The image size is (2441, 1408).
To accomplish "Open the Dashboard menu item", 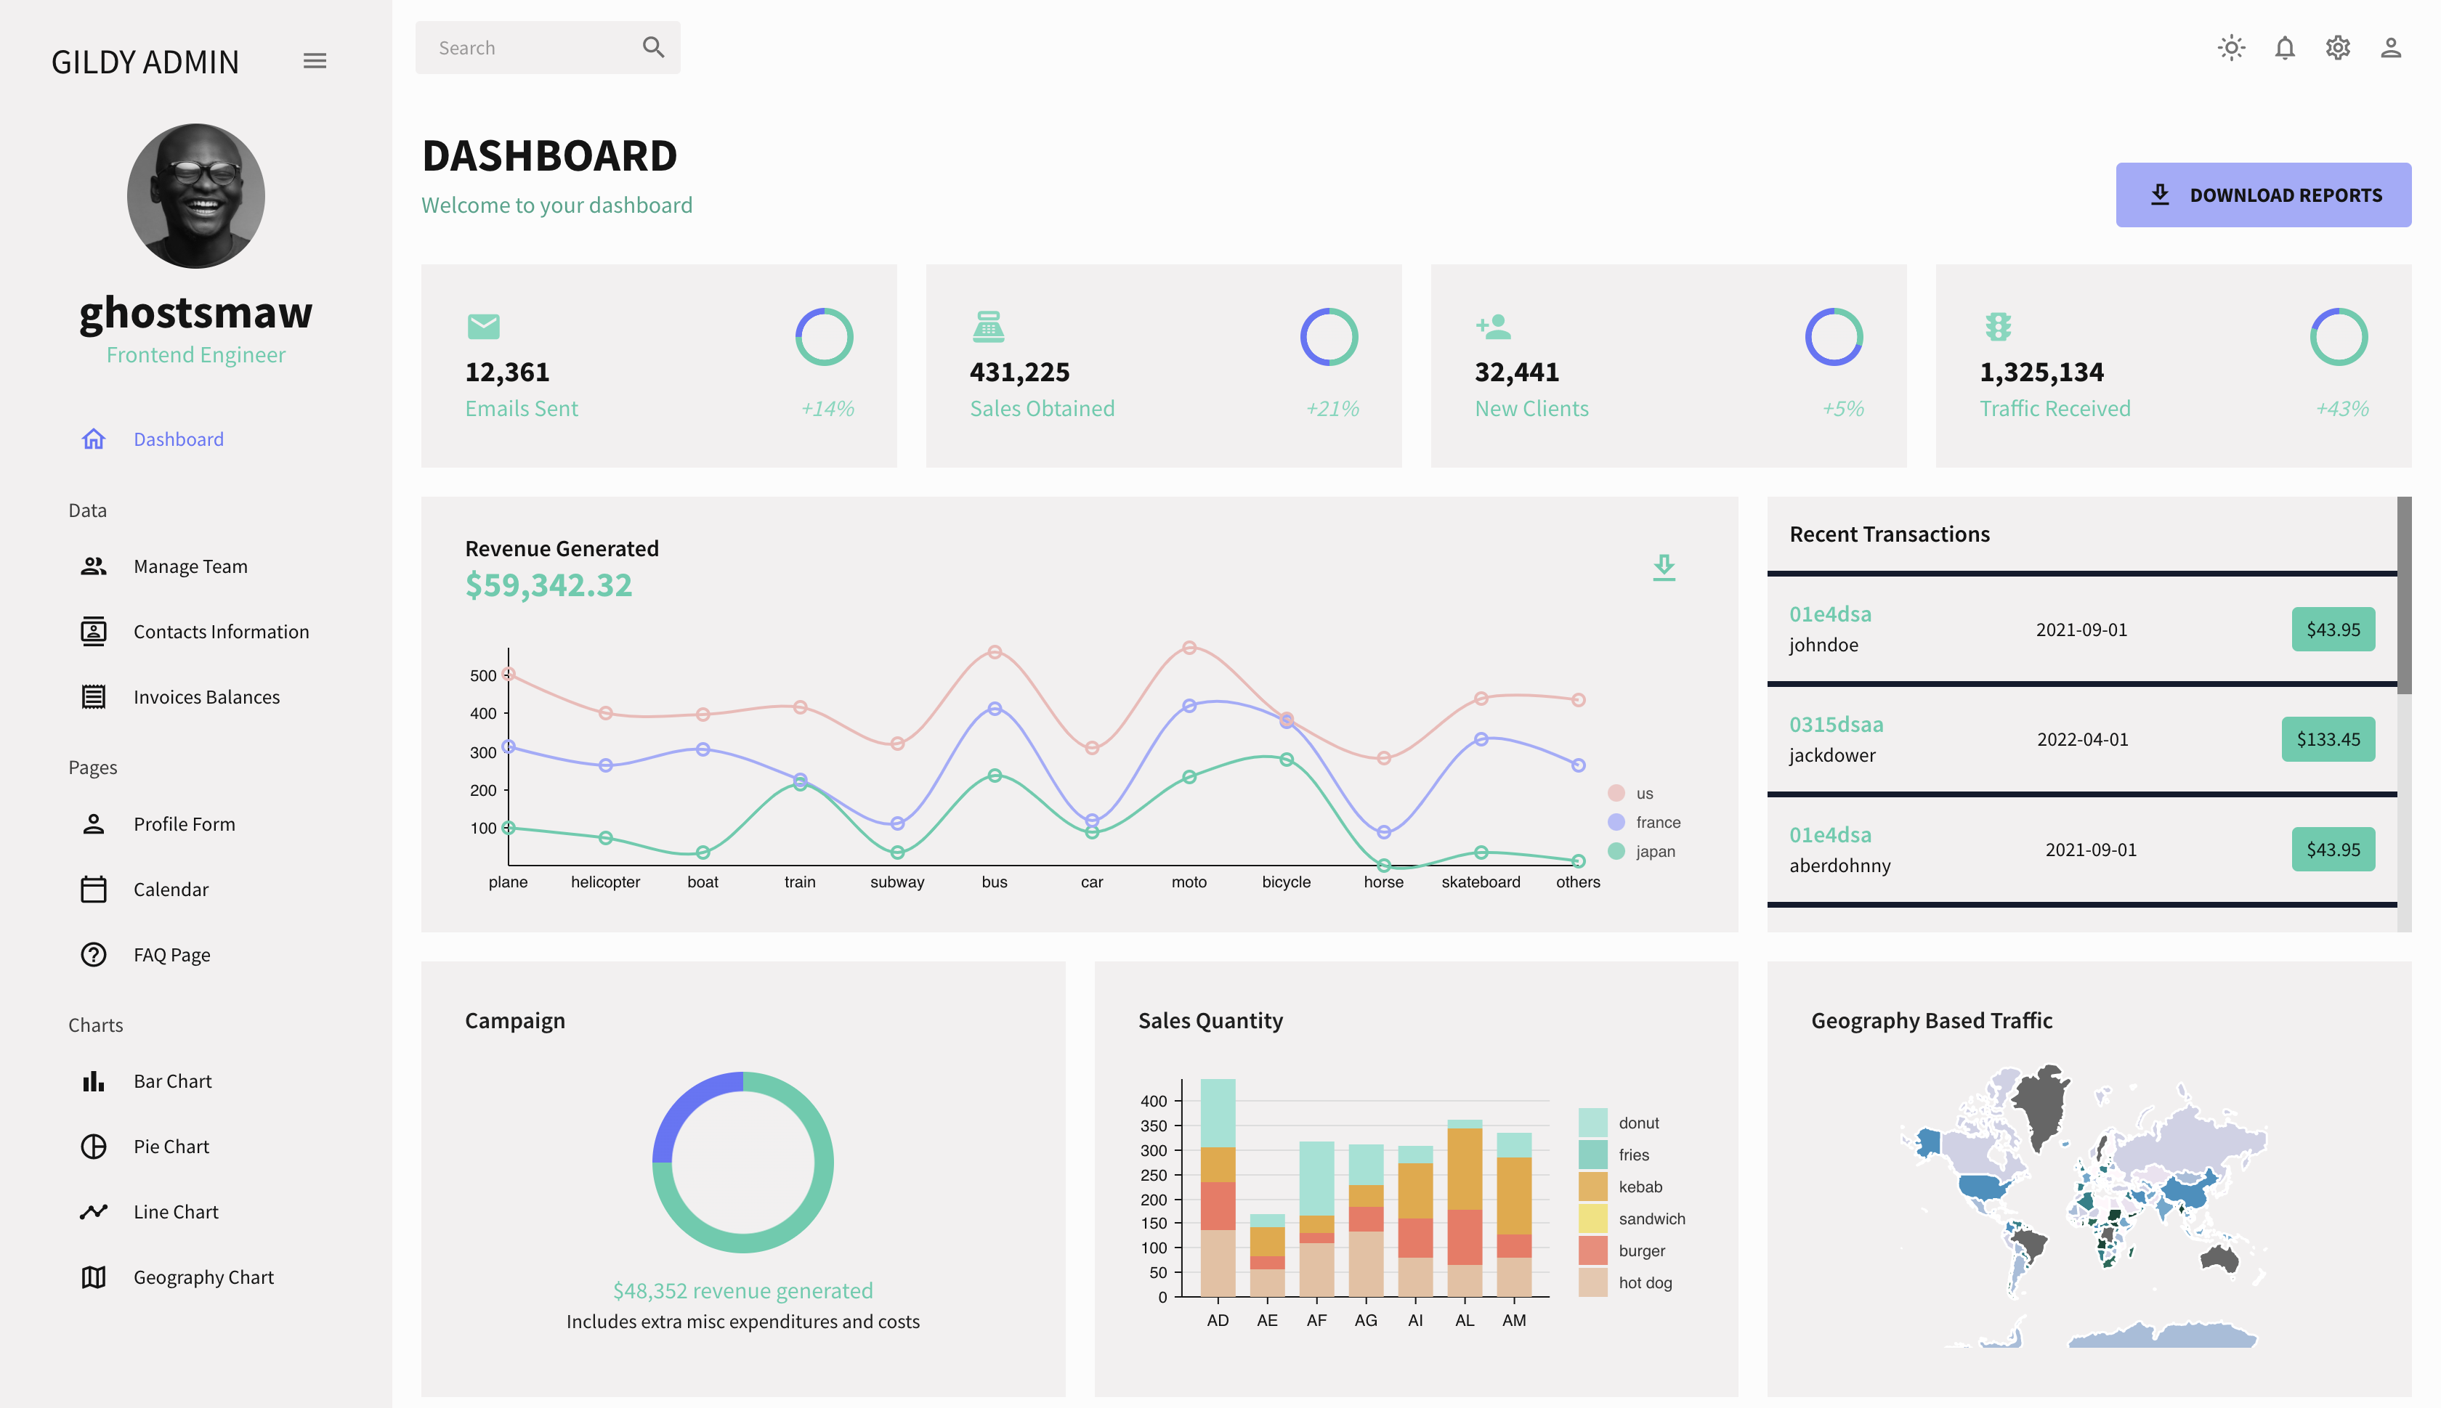I will (178, 438).
